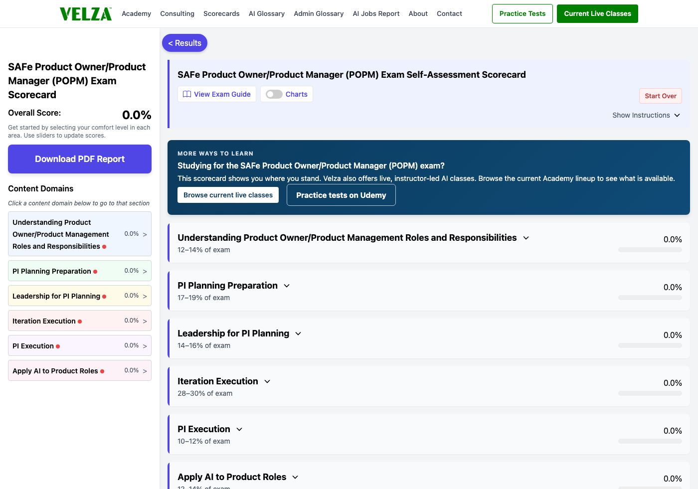698x489 pixels.
Task: Open the Consulting menu item
Action: pos(177,13)
